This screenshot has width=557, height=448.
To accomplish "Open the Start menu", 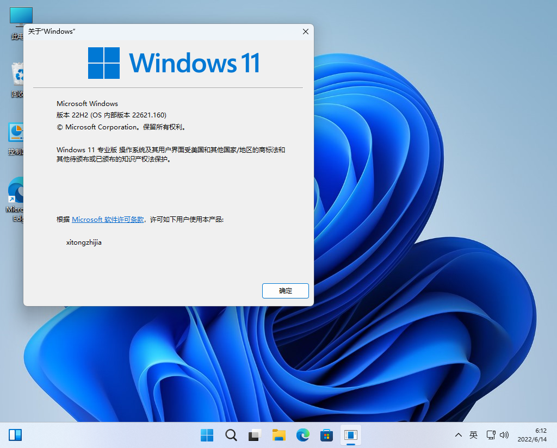I will point(207,434).
